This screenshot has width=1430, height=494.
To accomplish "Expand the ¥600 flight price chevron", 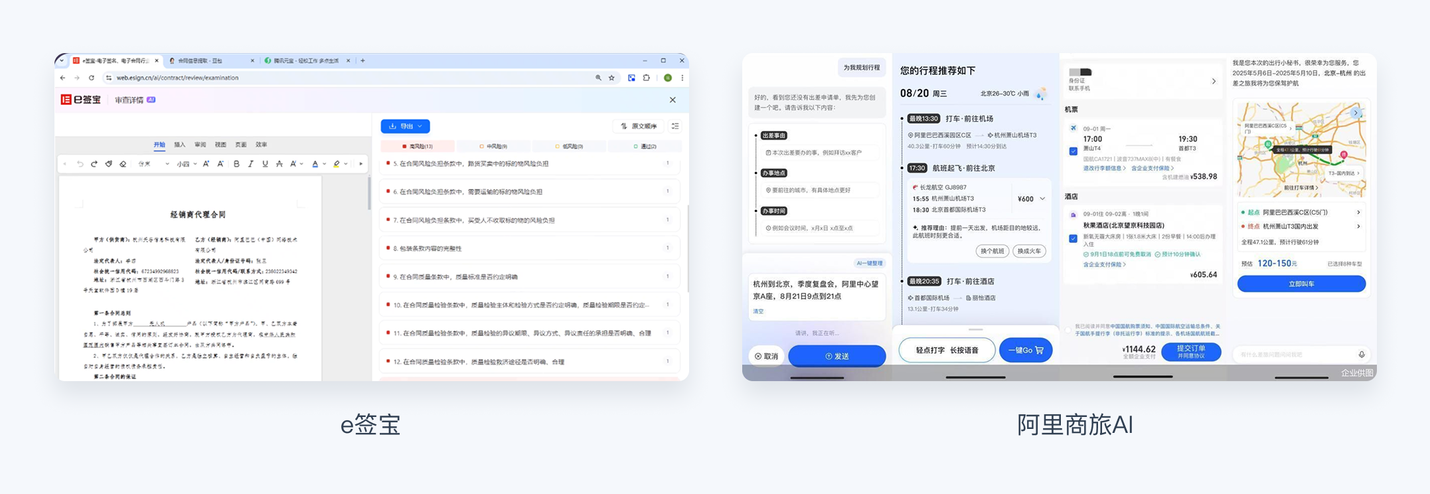I will pyautogui.click(x=1042, y=199).
